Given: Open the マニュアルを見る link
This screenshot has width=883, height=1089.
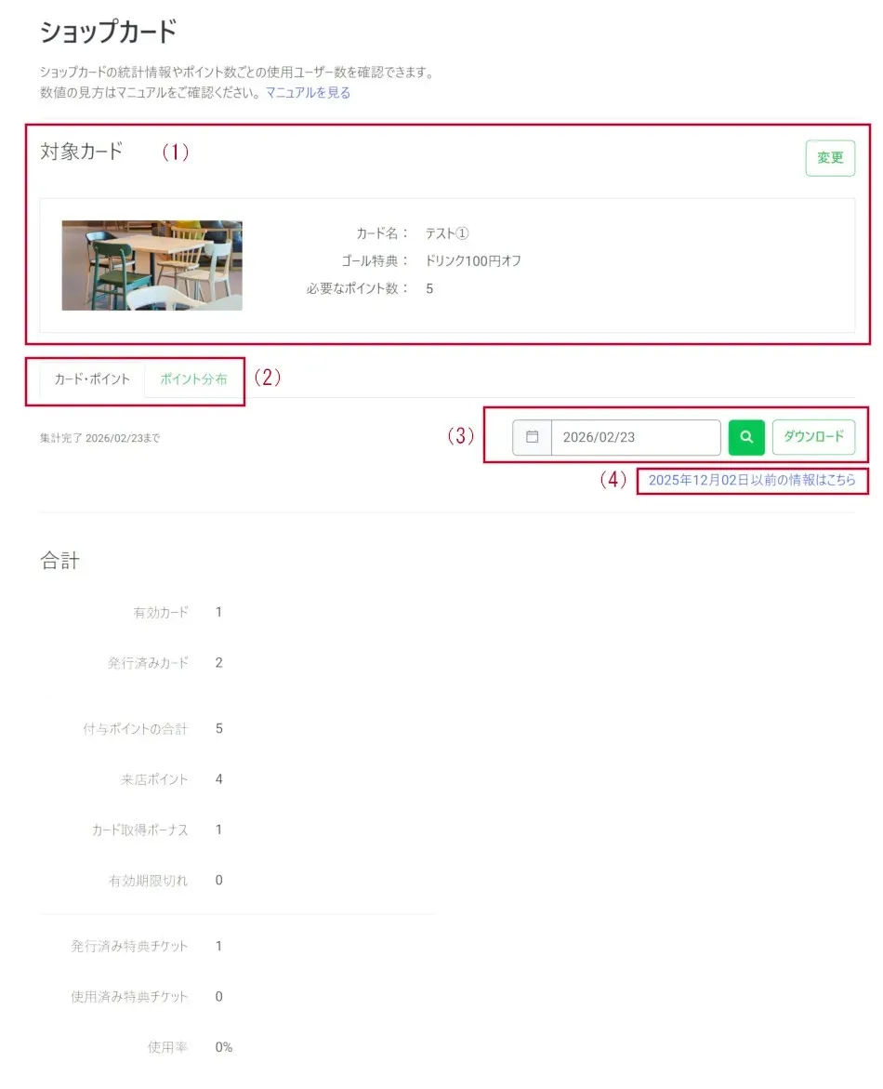Looking at the screenshot, I should (x=308, y=92).
